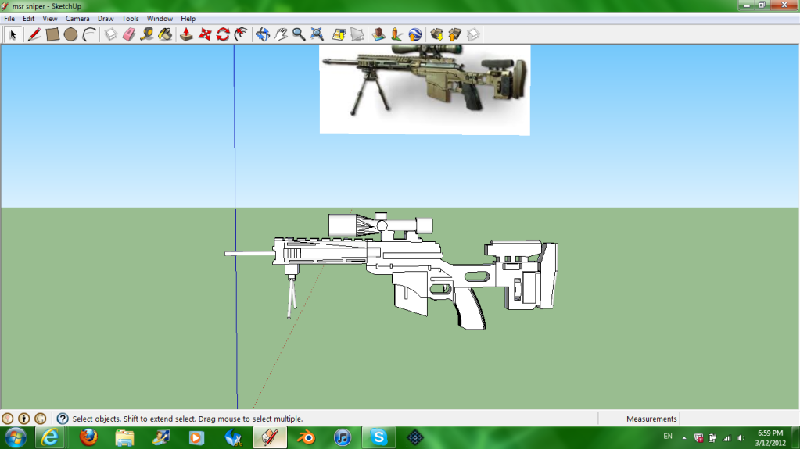This screenshot has width=800, height=449.
Task: Toggle the Instructor question mark button
Action: 63,419
